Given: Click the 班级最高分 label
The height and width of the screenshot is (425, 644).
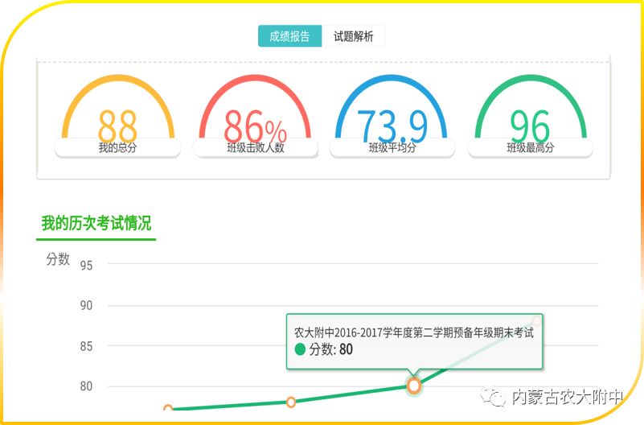Looking at the screenshot, I should 530,148.
